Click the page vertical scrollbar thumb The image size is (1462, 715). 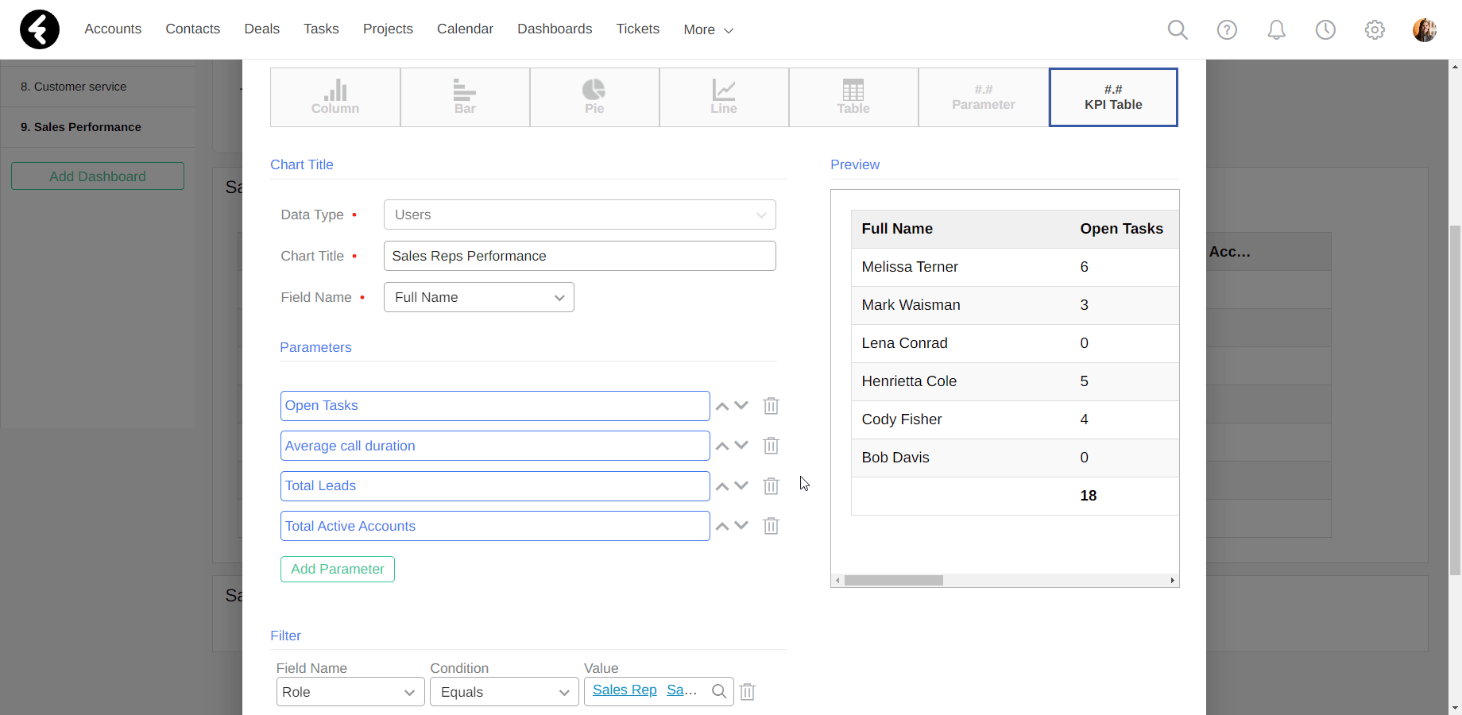pyautogui.click(x=1455, y=400)
